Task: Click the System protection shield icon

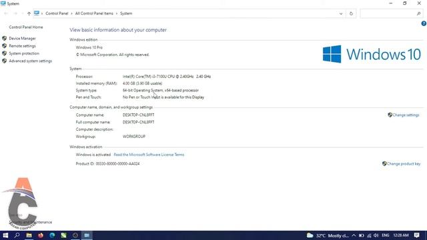Action: pyautogui.click(x=5, y=53)
